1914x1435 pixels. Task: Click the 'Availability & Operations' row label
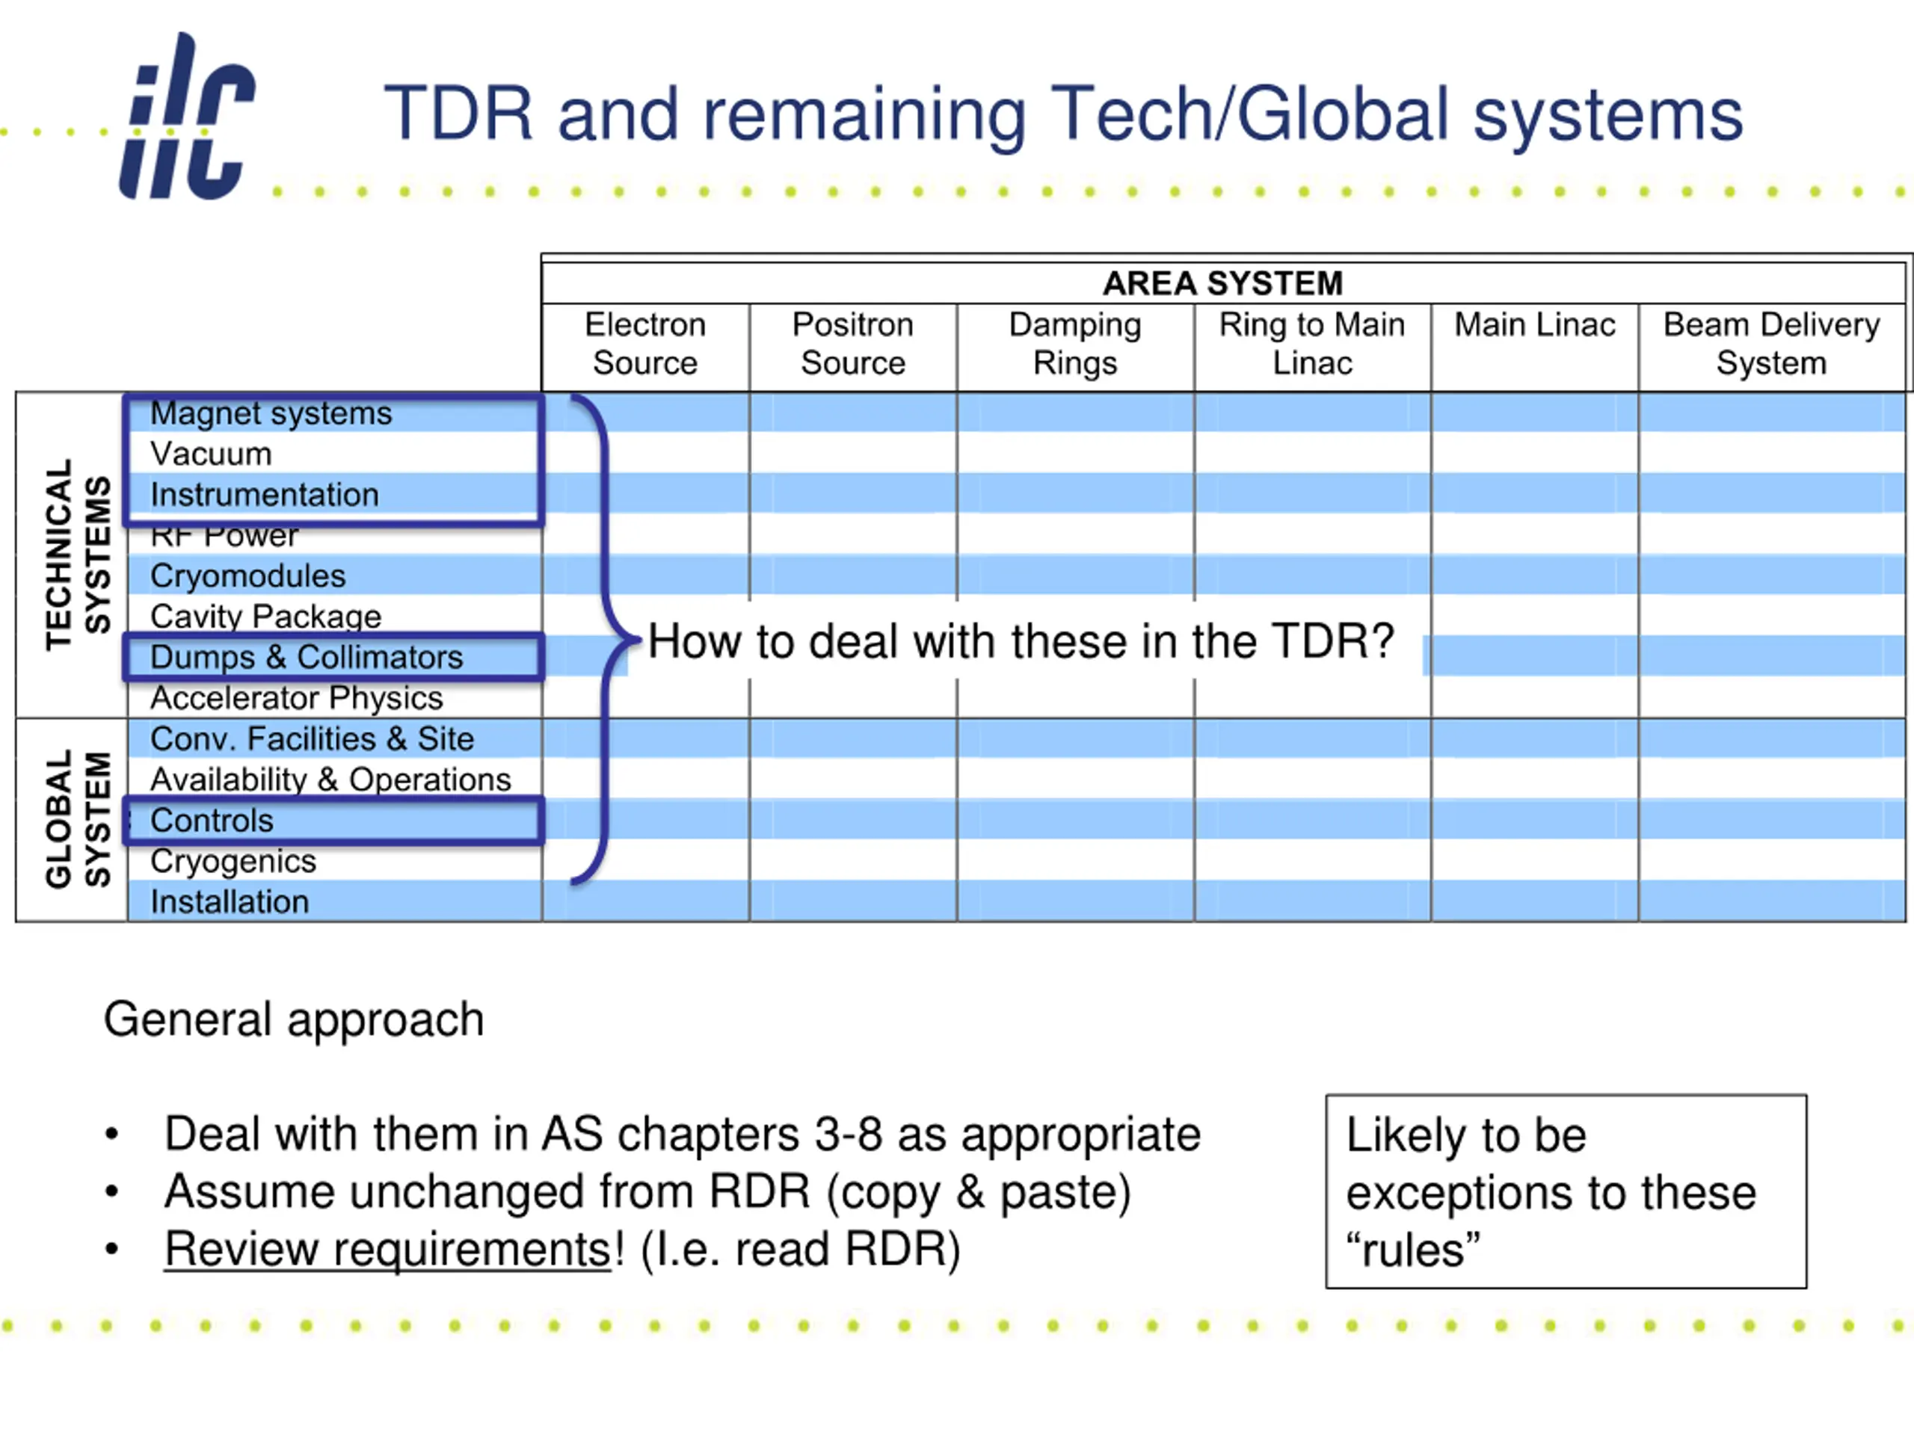331,780
